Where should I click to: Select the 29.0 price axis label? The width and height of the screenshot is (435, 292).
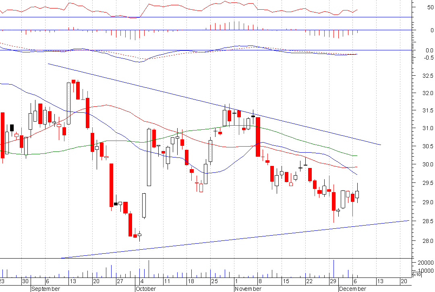tap(427, 203)
